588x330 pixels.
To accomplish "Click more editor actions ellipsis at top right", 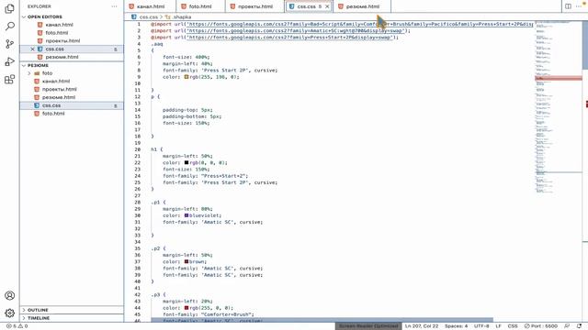I will (580, 6).
